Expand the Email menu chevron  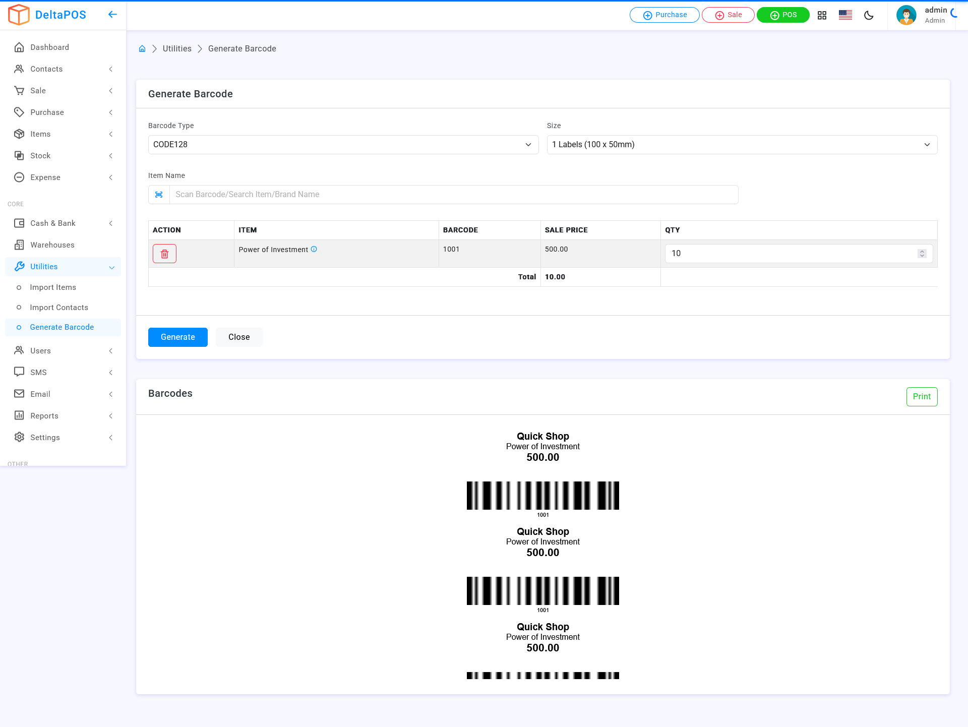pyautogui.click(x=111, y=394)
